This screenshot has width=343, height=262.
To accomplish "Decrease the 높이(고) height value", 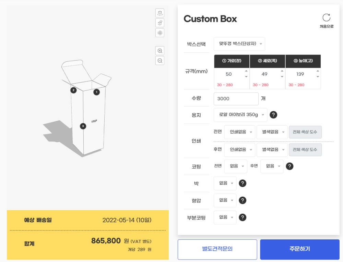I will [318, 77].
